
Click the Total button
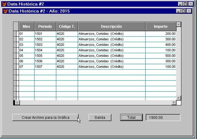(131, 118)
